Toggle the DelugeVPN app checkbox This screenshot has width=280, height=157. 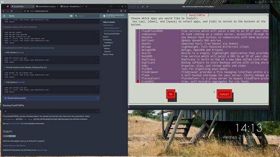click(138, 50)
